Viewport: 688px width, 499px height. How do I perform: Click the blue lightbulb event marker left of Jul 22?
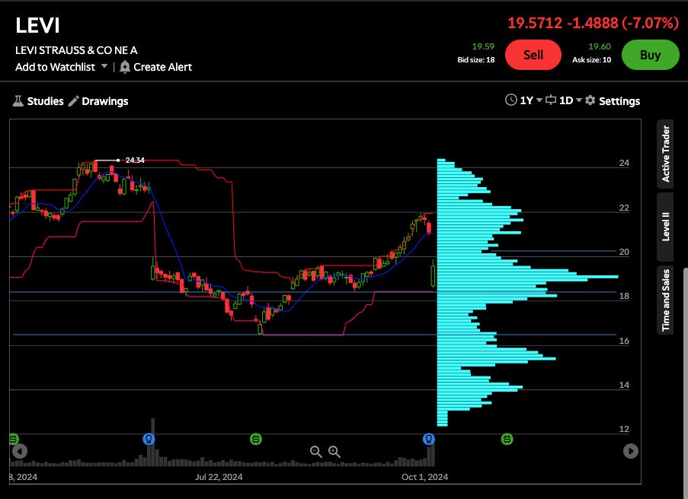149,439
